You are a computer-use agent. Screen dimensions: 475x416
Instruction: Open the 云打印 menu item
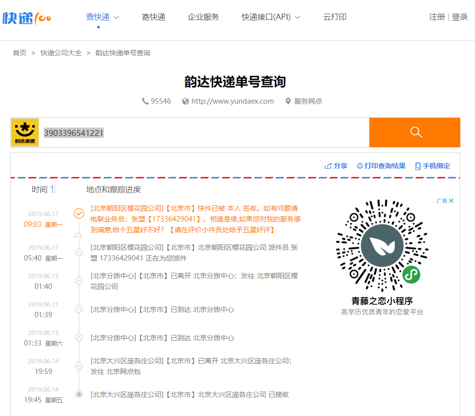pos(335,17)
